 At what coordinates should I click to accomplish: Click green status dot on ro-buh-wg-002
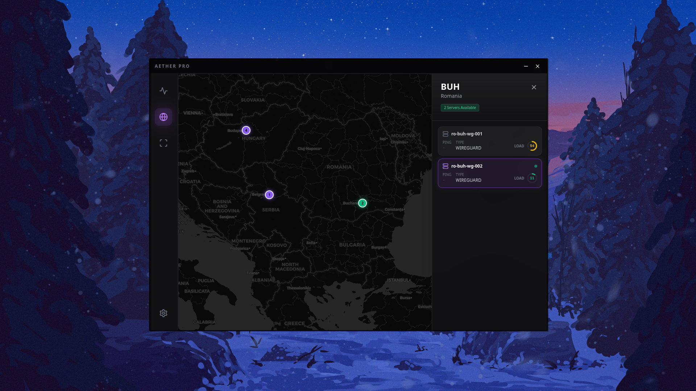[536, 166]
